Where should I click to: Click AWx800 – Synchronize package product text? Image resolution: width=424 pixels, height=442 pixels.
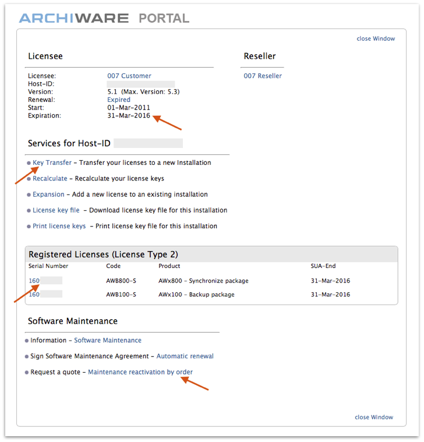coord(203,281)
